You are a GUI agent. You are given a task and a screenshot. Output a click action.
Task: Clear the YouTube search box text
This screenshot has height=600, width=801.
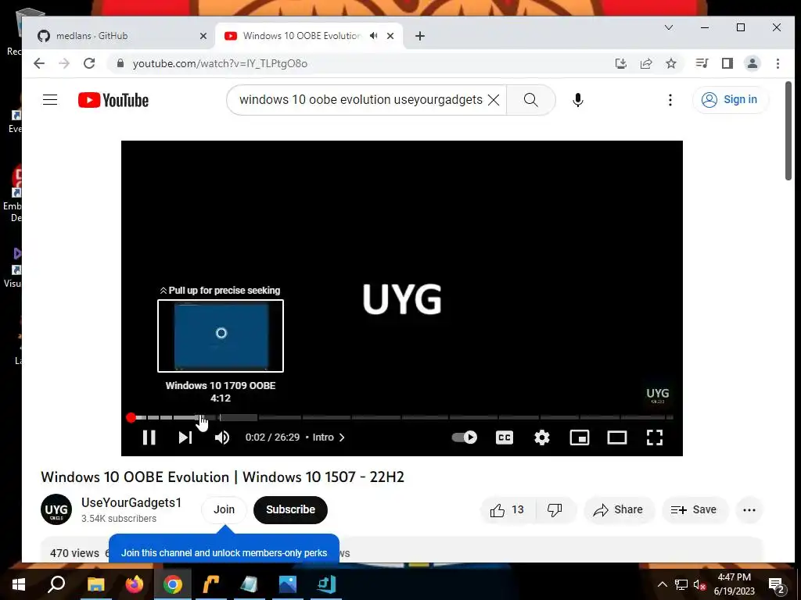pos(494,99)
